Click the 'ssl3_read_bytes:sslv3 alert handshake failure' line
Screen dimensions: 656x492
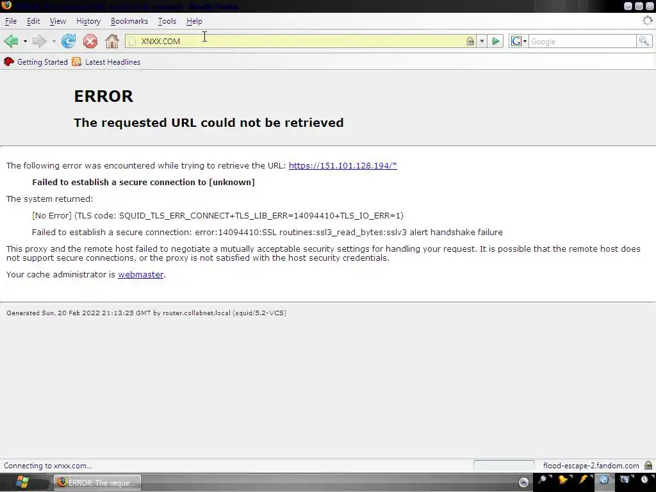[267, 232]
